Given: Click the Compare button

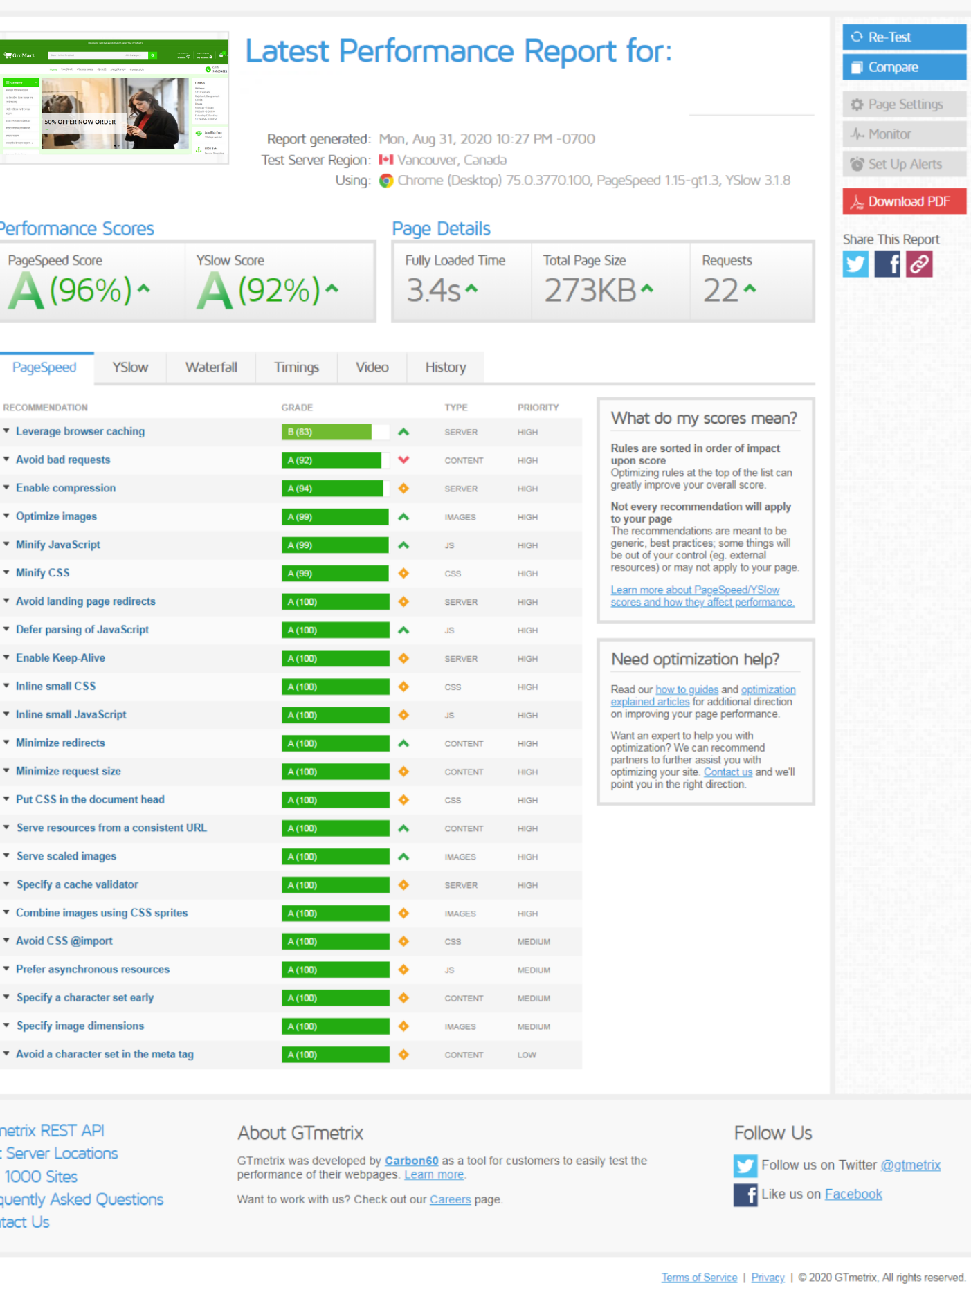Looking at the screenshot, I should coord(905,68).
